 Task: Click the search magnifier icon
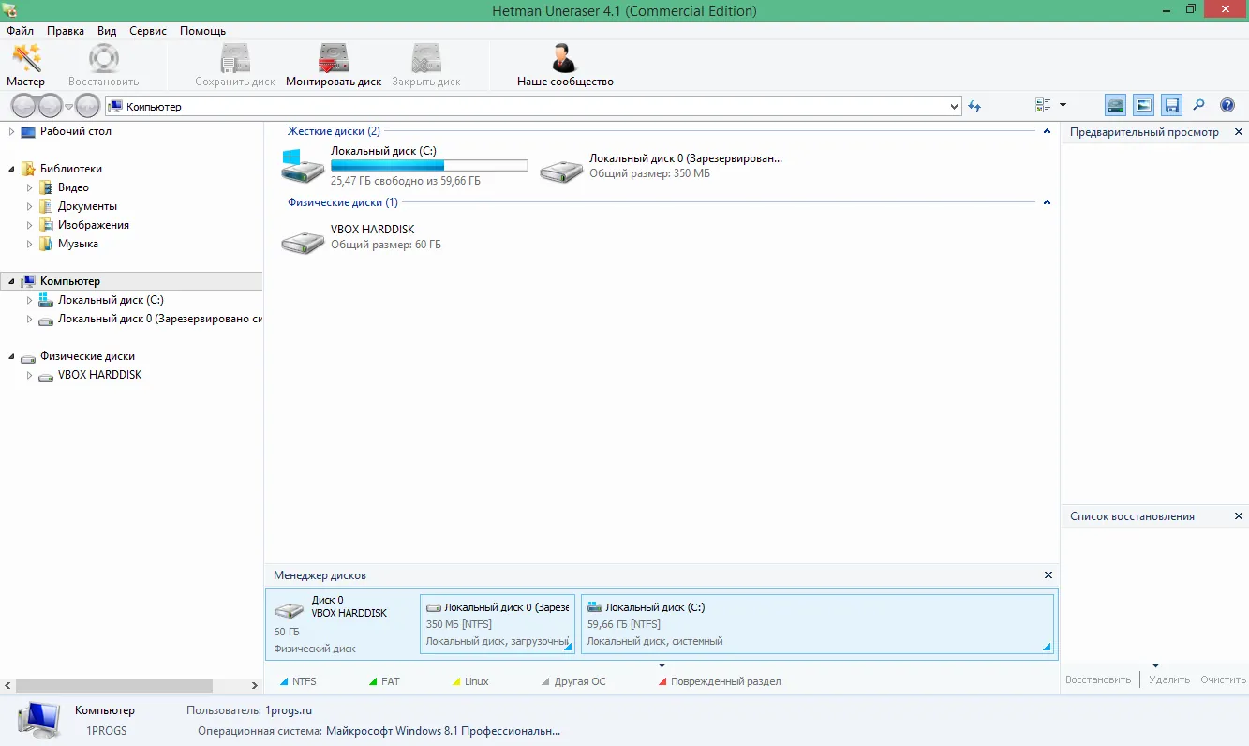(x=1198, y=105)
